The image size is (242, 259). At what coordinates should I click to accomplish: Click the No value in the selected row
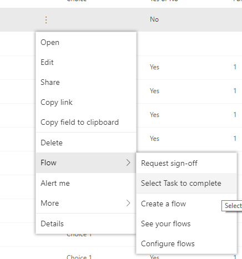pos(154,19)
